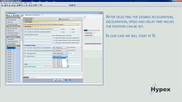Image resolution: width=182 pixels, height=102 pixels.
Task: Click the cascade windows icon in main toolbar
Action: 70,5
